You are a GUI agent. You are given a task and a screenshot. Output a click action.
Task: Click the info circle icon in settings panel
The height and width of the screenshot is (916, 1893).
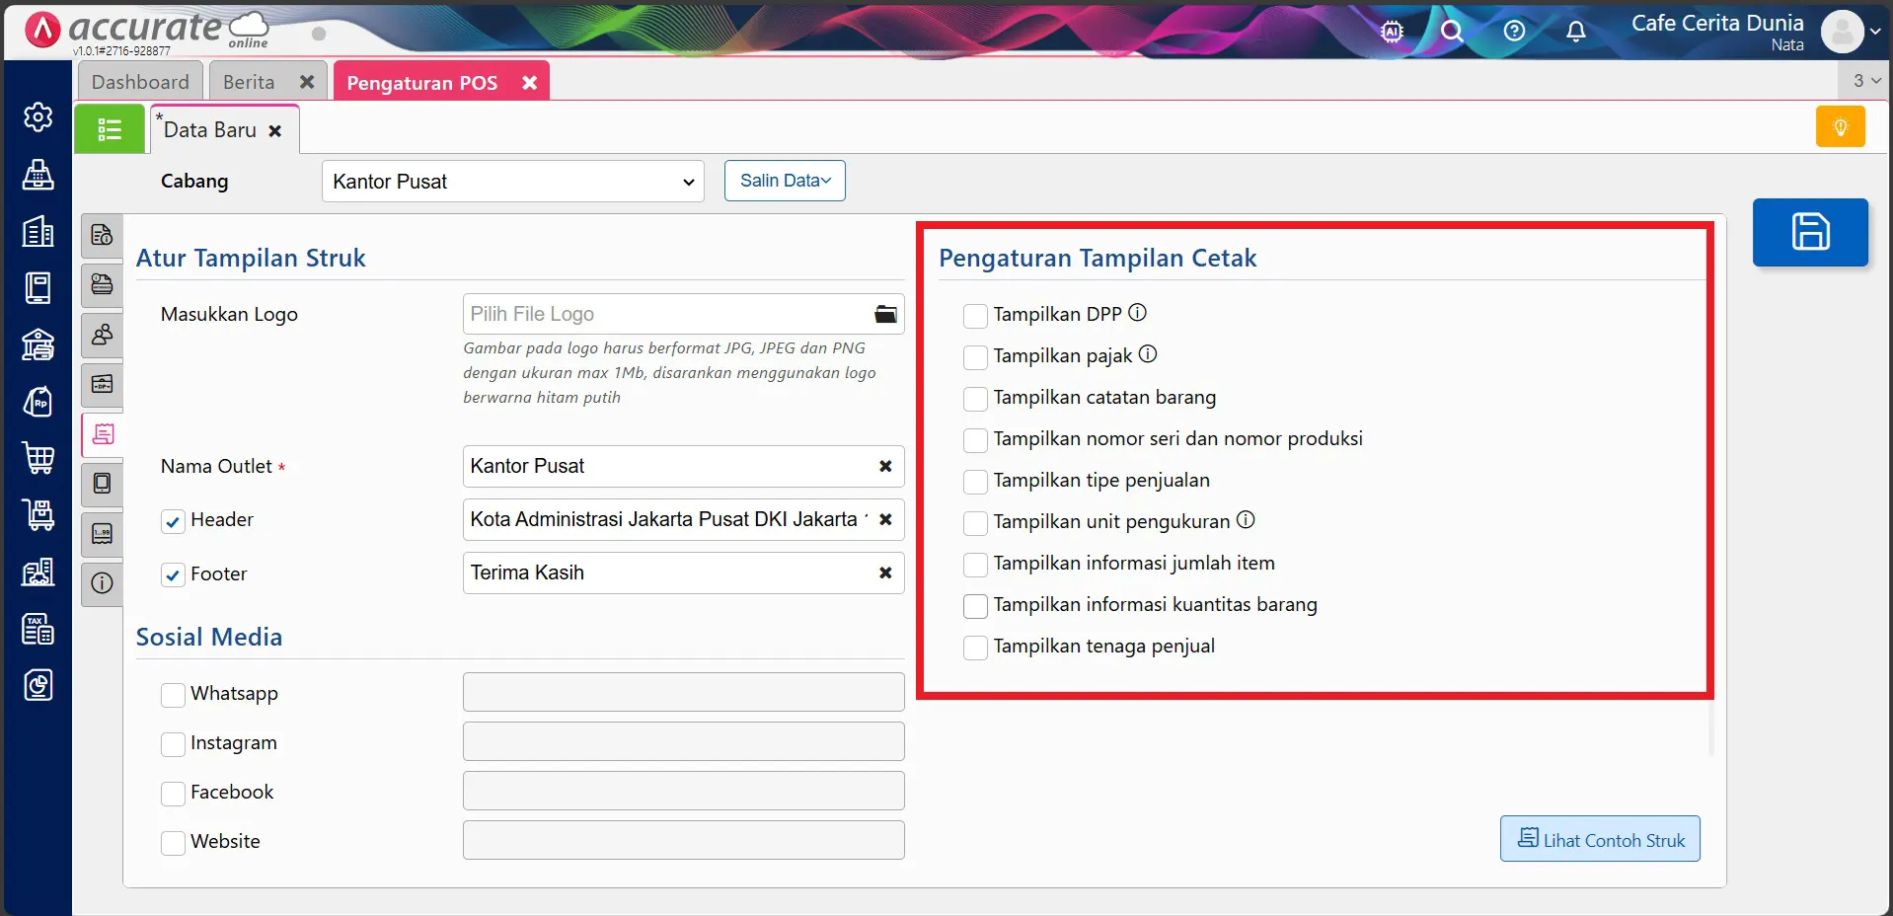[102, 584]
